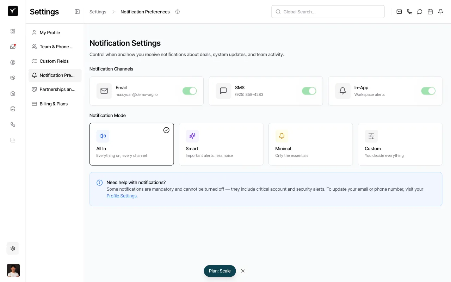Open My Profile settings section
This screenshot has width=451, height=282.
tap(49, 32)
